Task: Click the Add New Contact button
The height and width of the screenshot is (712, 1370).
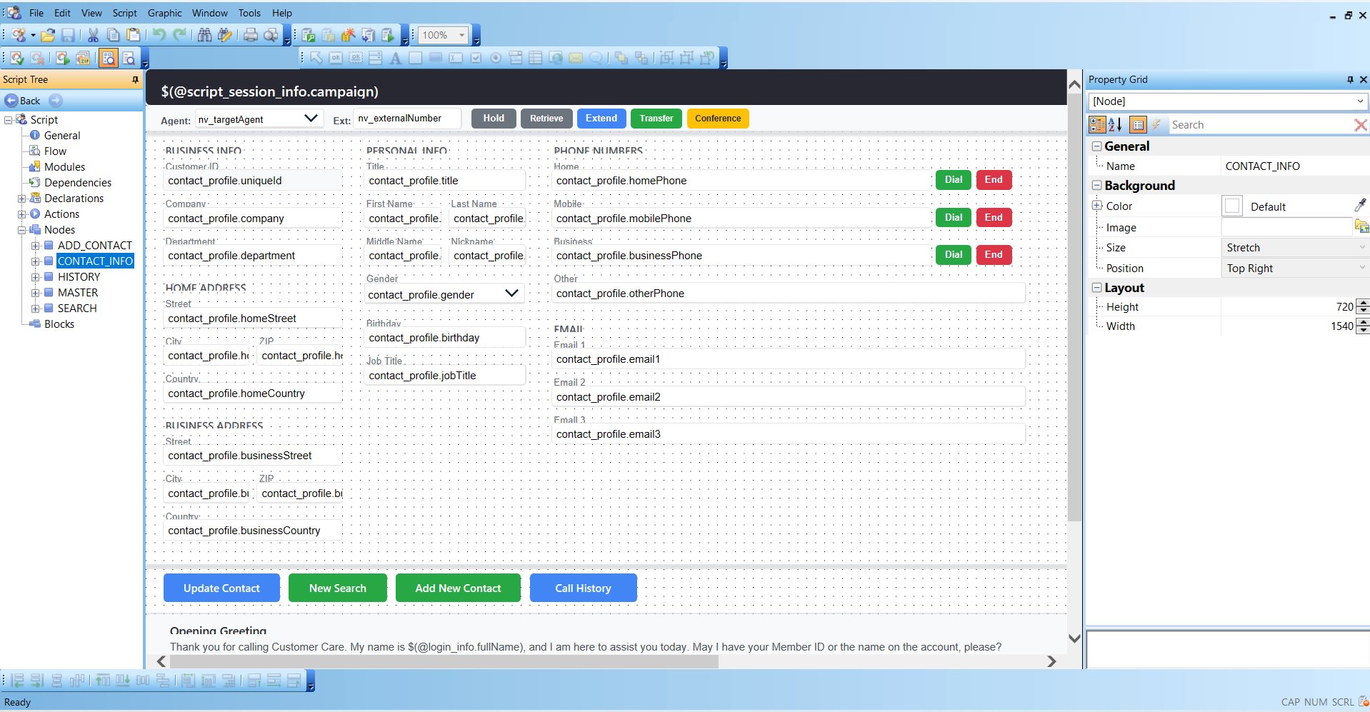Action: (458, 588)
